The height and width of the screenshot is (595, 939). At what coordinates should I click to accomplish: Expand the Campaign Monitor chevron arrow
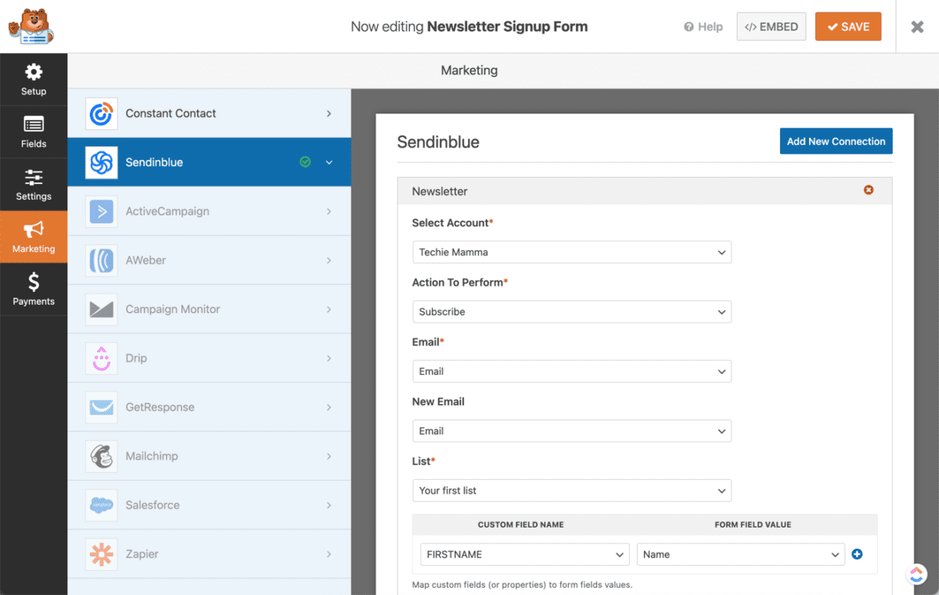click(x=329, y=309)
